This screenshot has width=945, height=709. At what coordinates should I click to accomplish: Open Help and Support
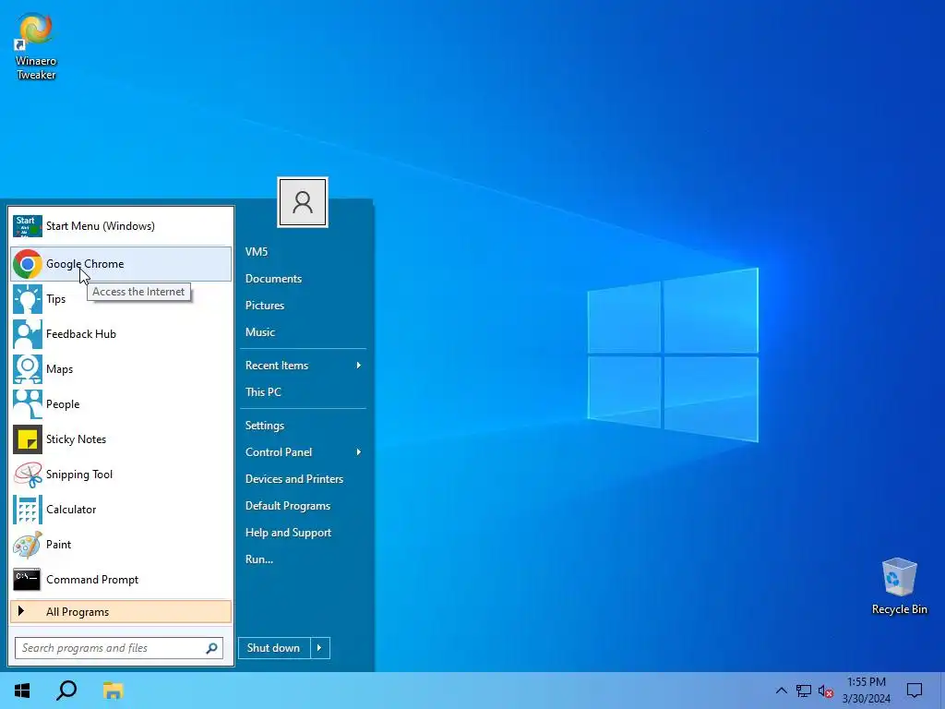pos(288,533)
